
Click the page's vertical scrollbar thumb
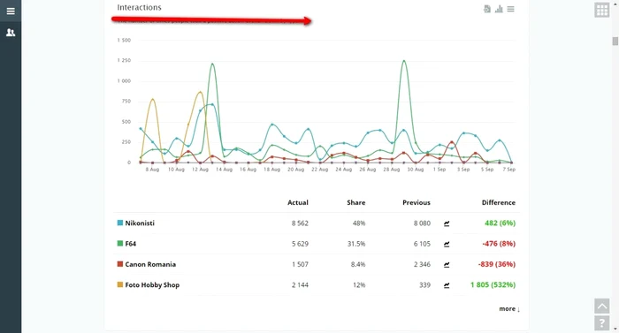coord(615,41)
